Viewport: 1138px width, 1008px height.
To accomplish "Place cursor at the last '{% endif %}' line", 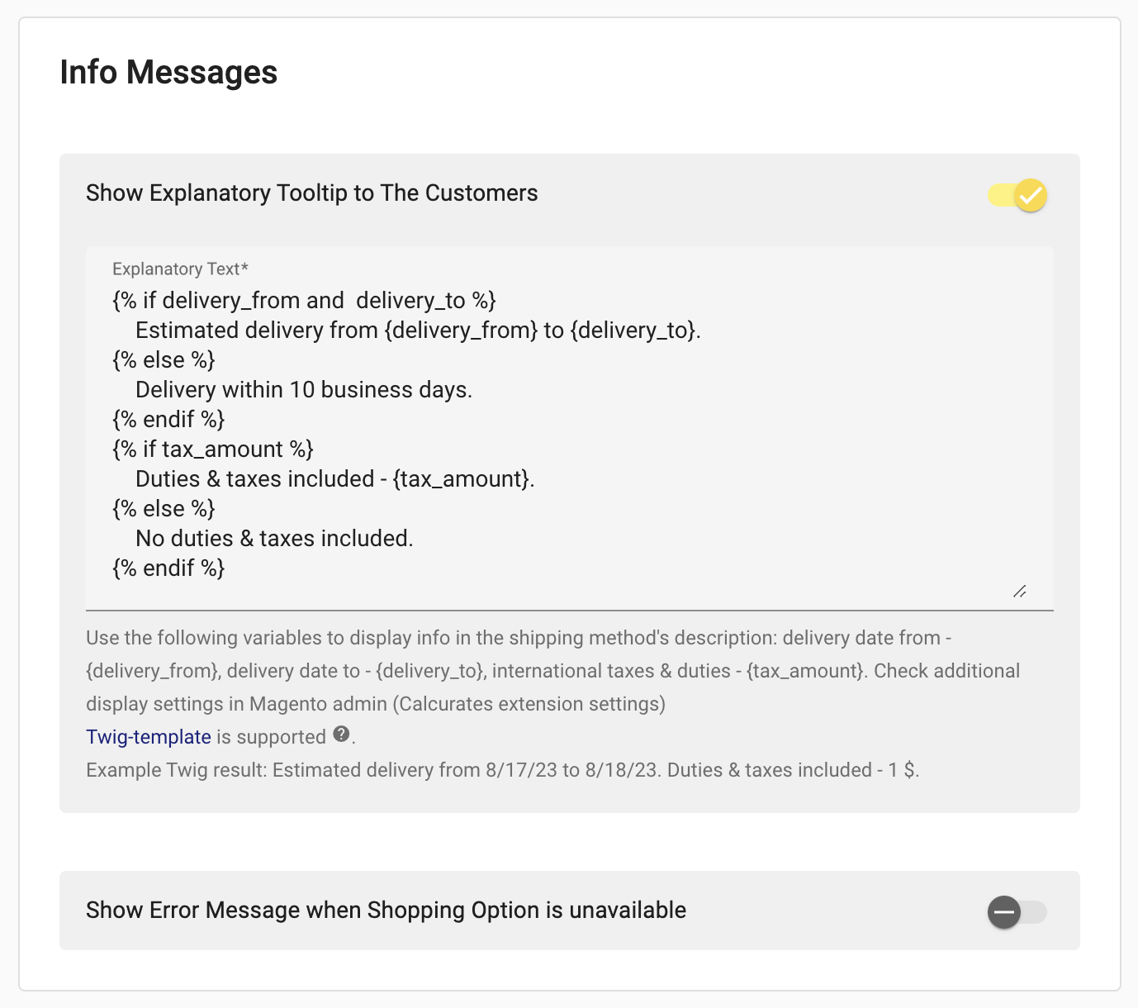I will [168, 568].
